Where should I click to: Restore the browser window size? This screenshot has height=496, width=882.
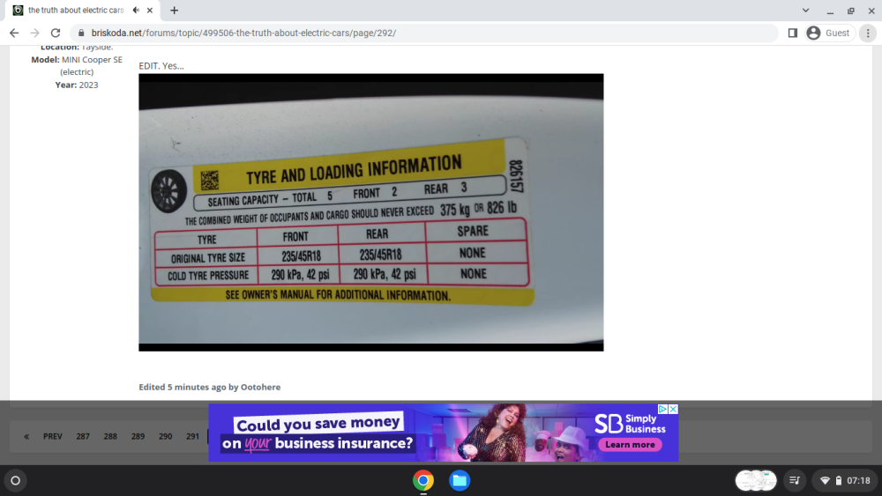point(851,11)
